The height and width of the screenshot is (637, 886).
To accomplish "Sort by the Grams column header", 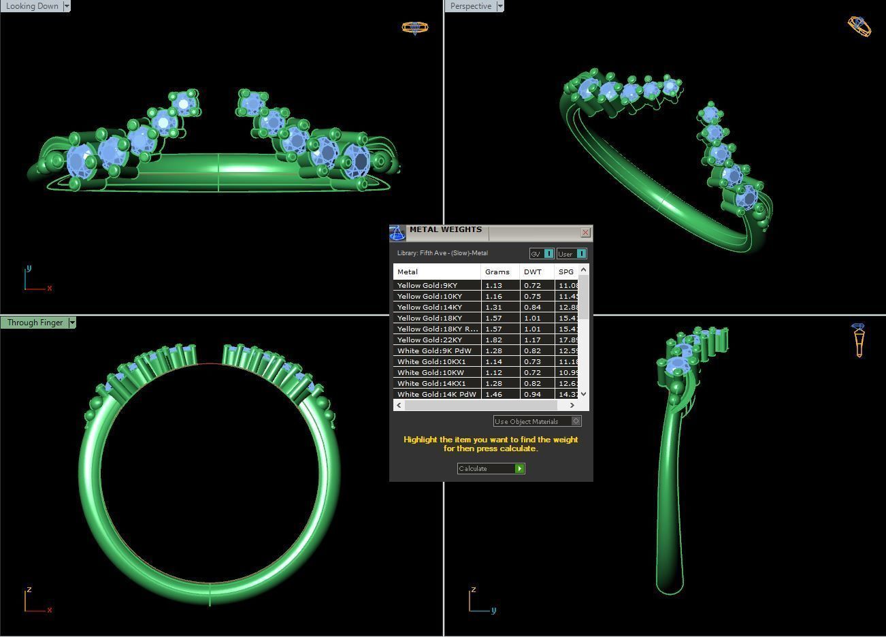I will (x=500, y=272).
